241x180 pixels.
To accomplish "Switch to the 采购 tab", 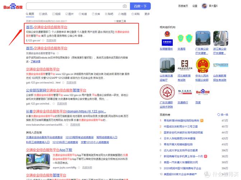I will point(136,14).
